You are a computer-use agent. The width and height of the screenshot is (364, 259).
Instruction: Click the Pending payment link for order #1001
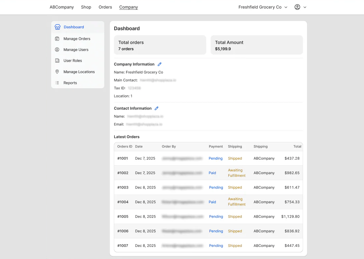click(x=216, y=158)
